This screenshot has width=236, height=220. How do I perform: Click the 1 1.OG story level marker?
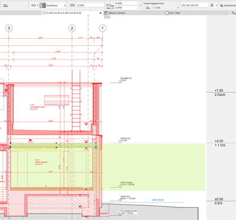coord(220,143)
